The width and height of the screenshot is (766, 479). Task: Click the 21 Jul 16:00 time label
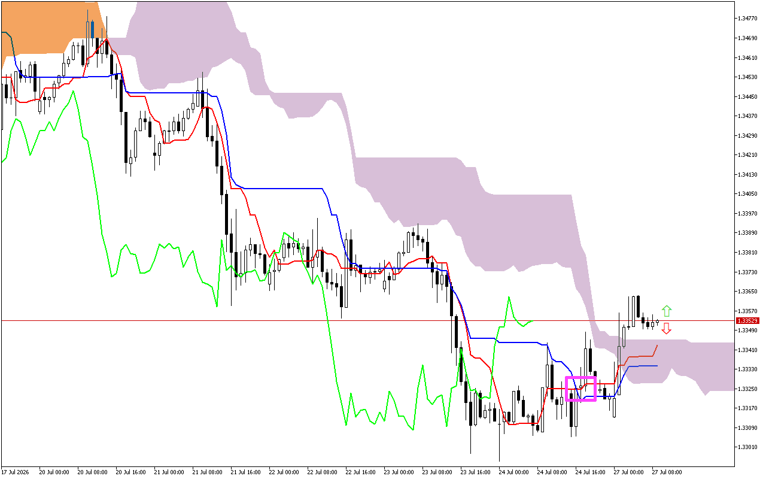(x=245, y=472)
